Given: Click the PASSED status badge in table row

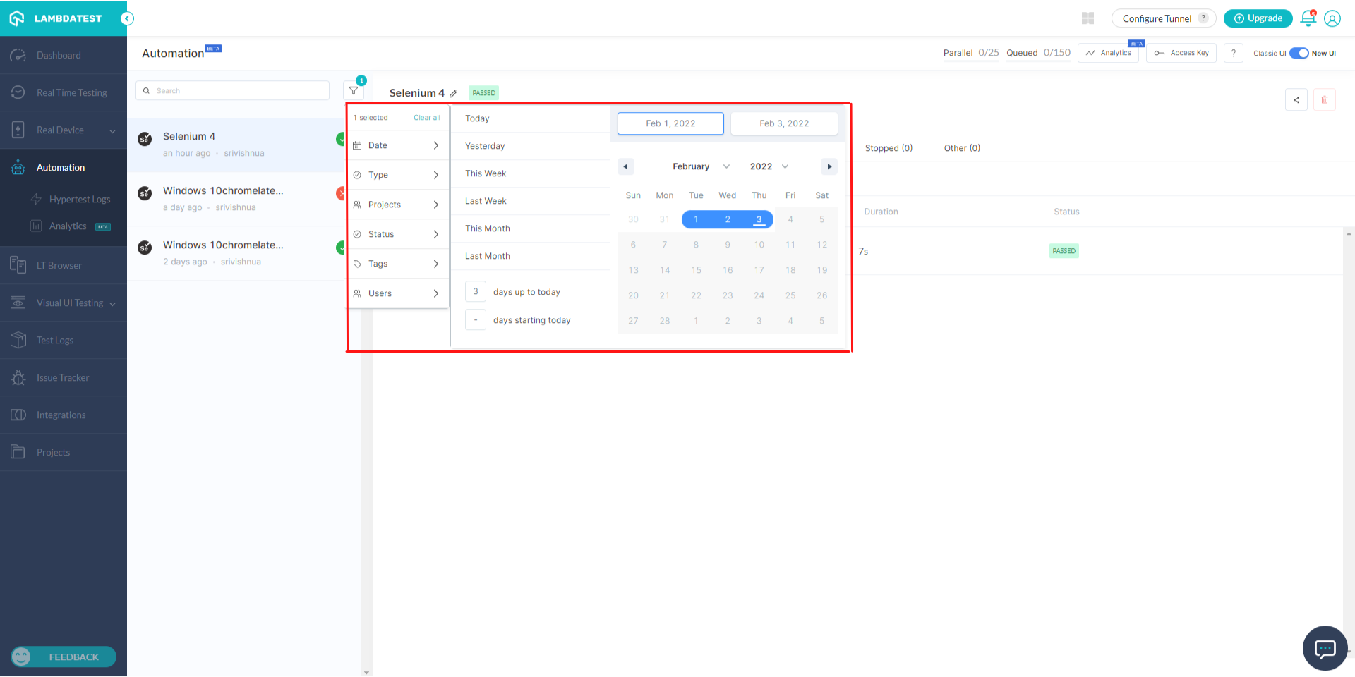Looking at the screenshot, I should coord(1064,251).
